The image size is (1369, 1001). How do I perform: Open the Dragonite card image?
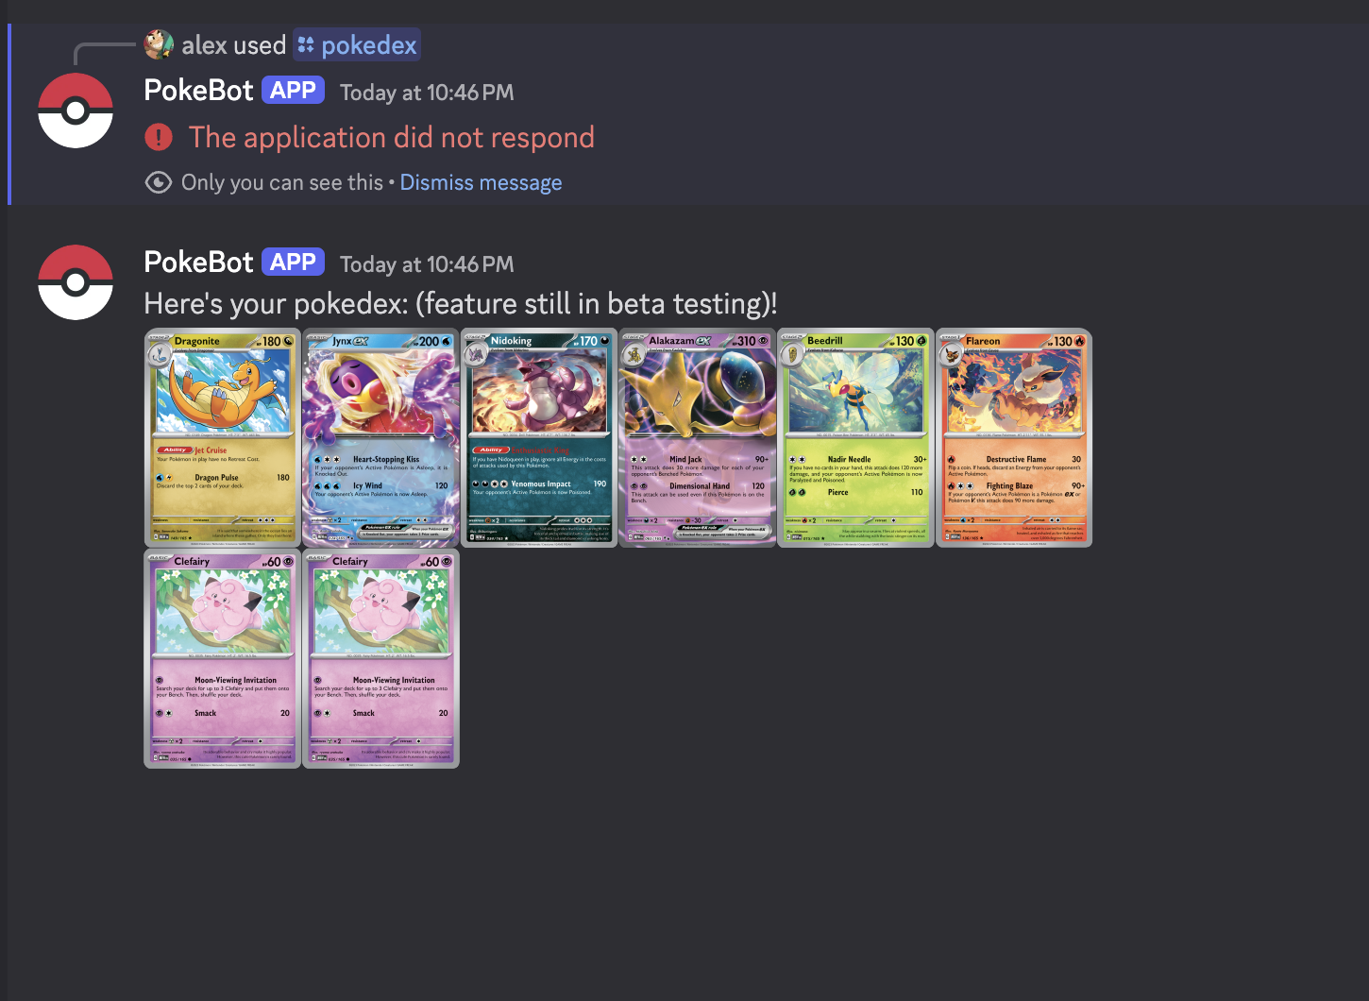(x=222, y=438)
